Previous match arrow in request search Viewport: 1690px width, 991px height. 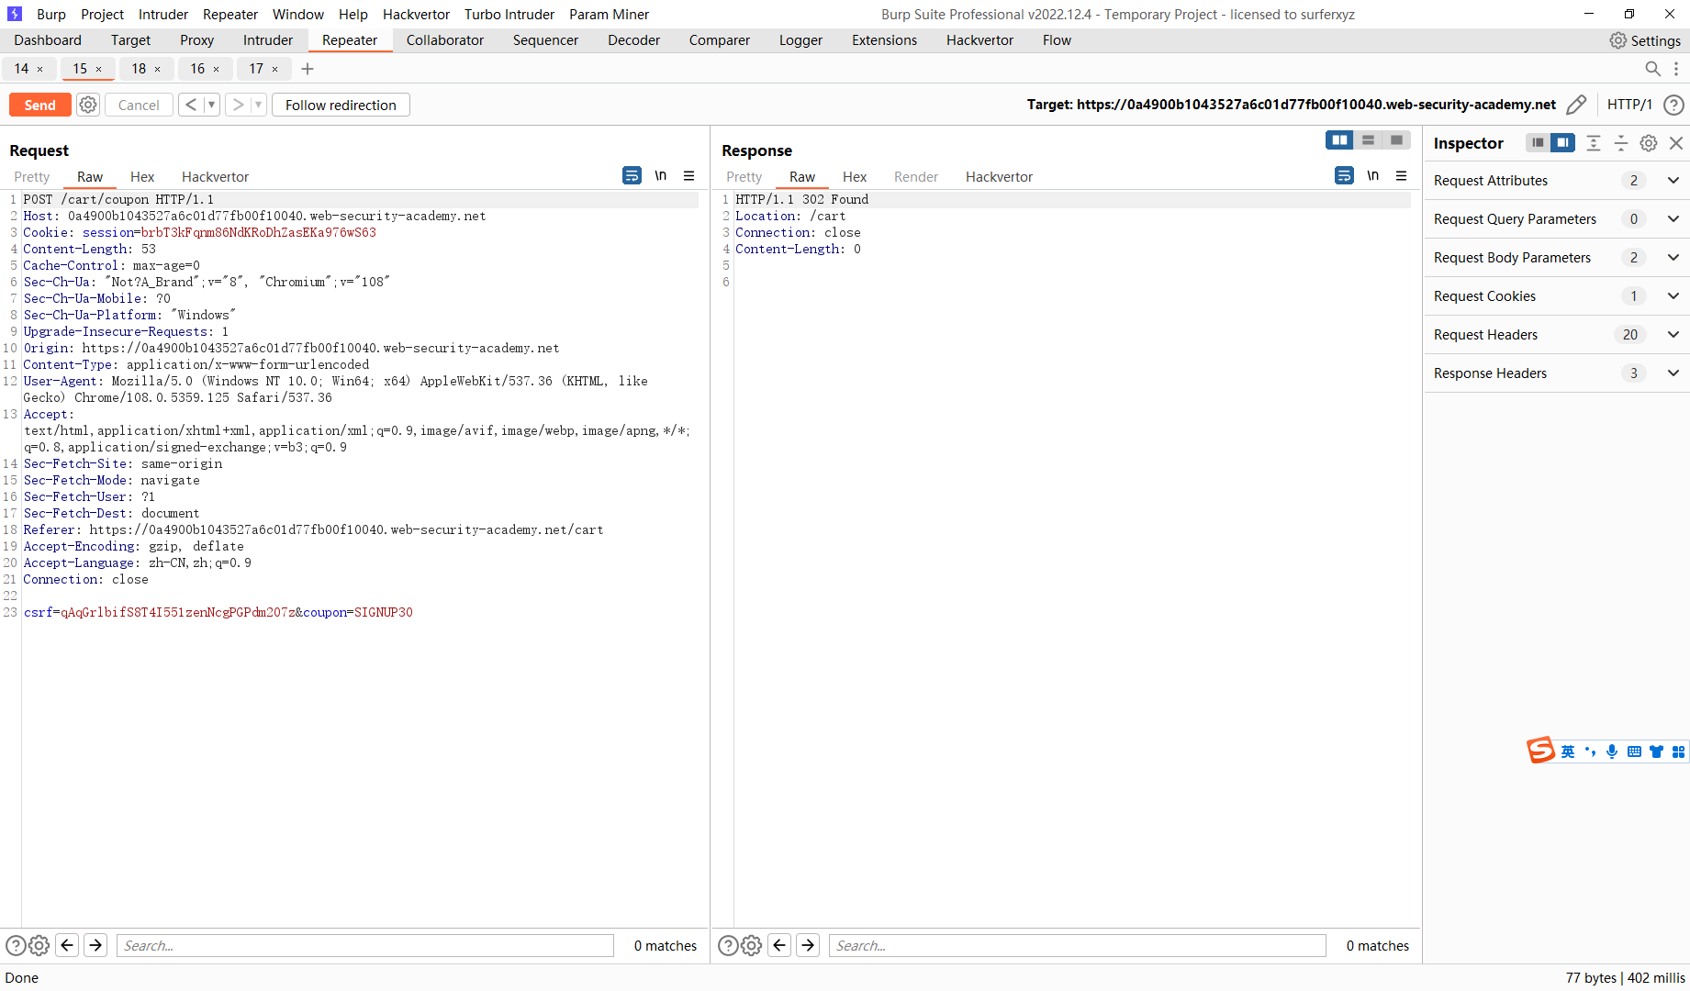click(x=67, y=945)
